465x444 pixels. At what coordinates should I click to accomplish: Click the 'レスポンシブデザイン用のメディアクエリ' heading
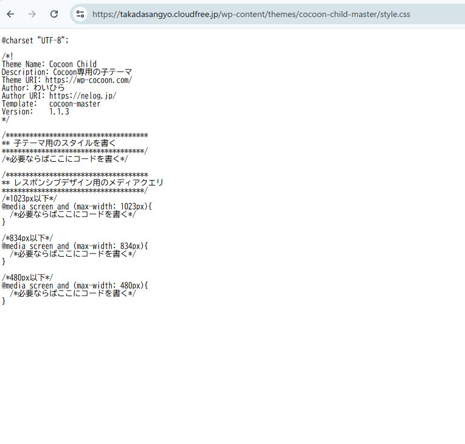coord(88,182)
